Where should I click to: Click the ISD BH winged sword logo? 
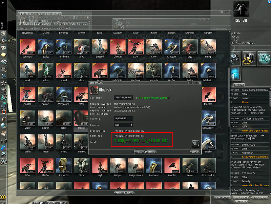(241, 9)
